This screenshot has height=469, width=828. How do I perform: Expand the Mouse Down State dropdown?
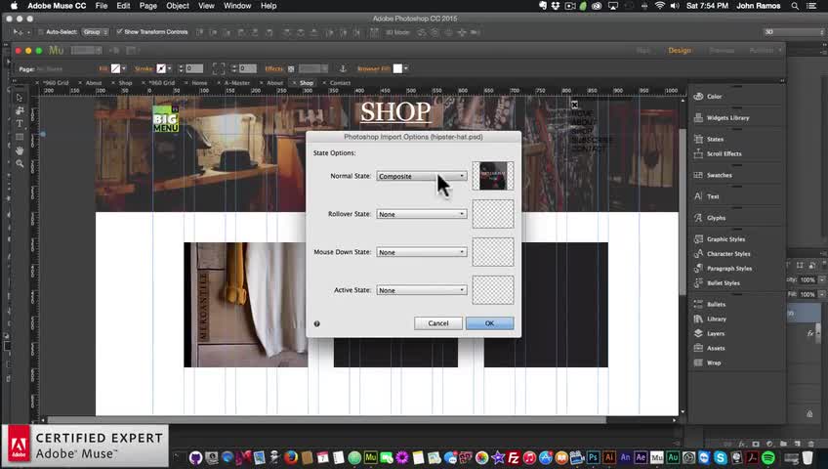(422, 252)
